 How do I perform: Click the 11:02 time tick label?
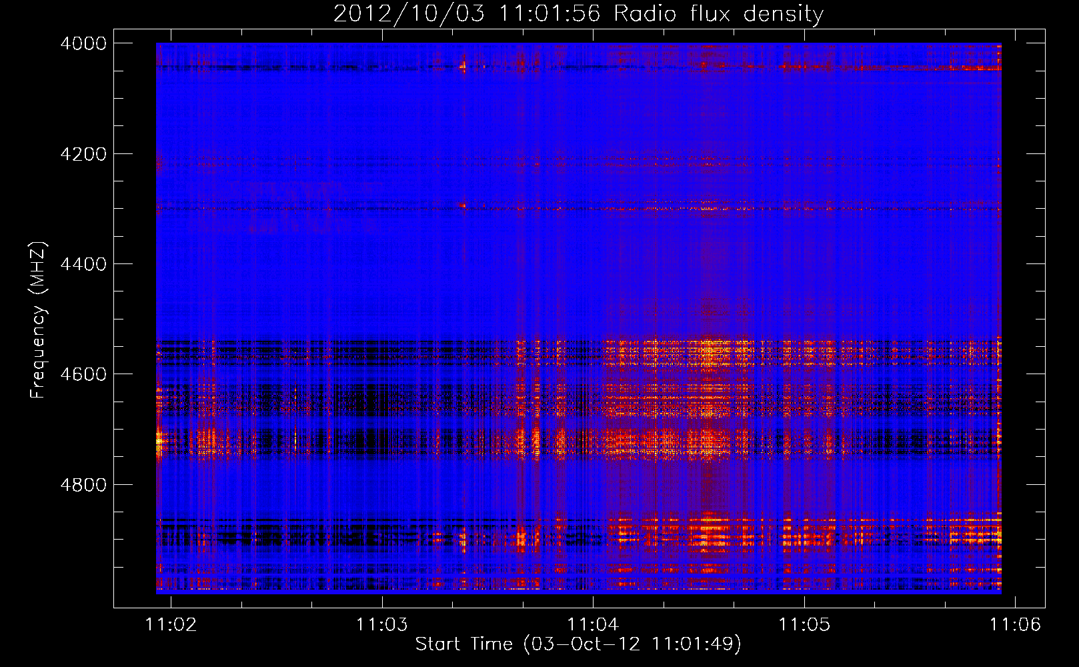[x=171, y=624]
